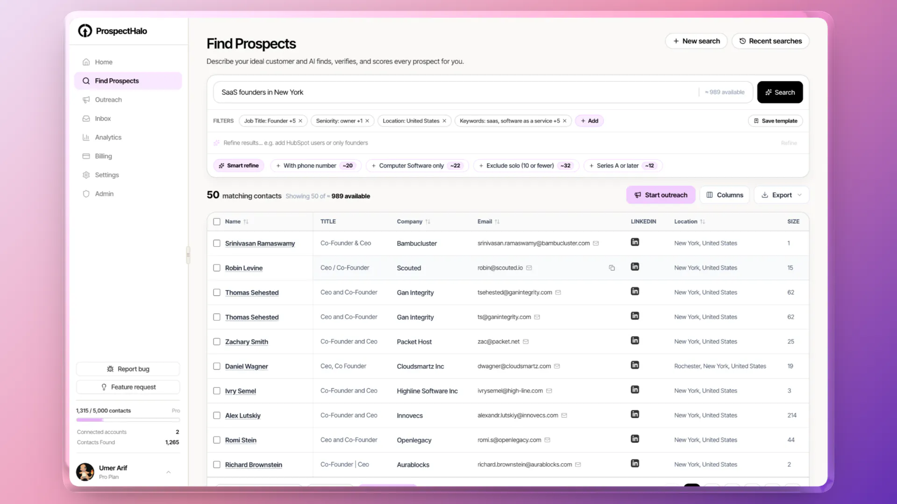Click mail icon next to zac@packet.net
Screen dimensions: 897x504
pos(526,342)
